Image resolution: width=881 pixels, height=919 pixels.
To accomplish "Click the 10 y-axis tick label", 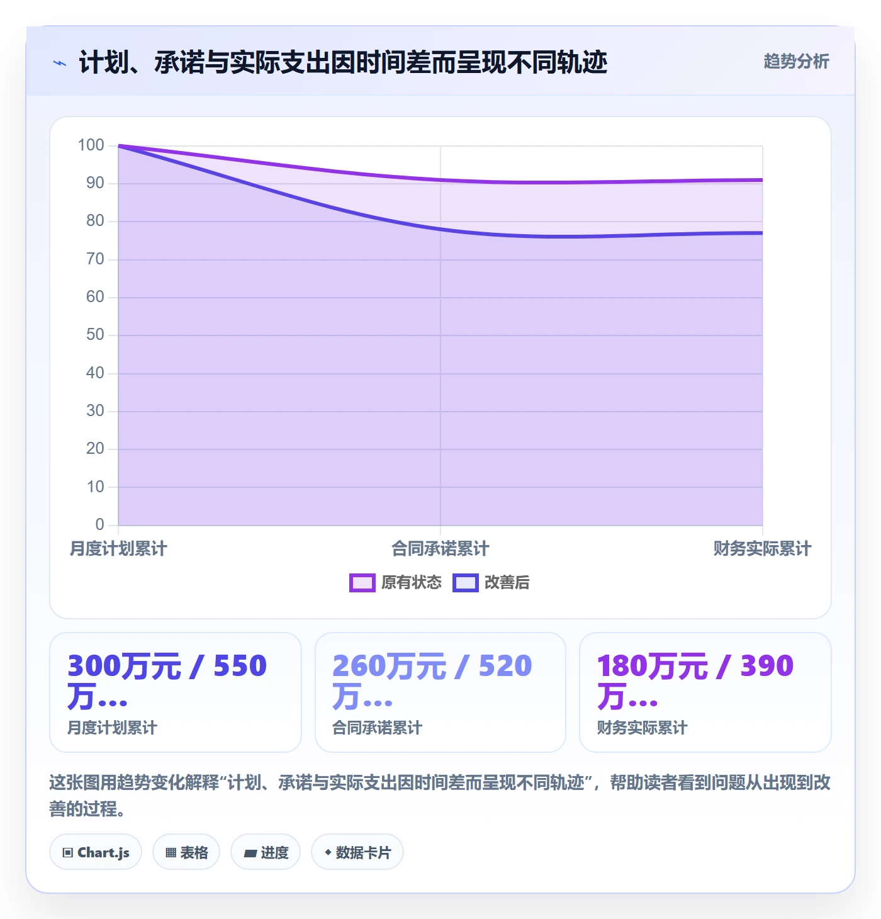I will point(95,487).
